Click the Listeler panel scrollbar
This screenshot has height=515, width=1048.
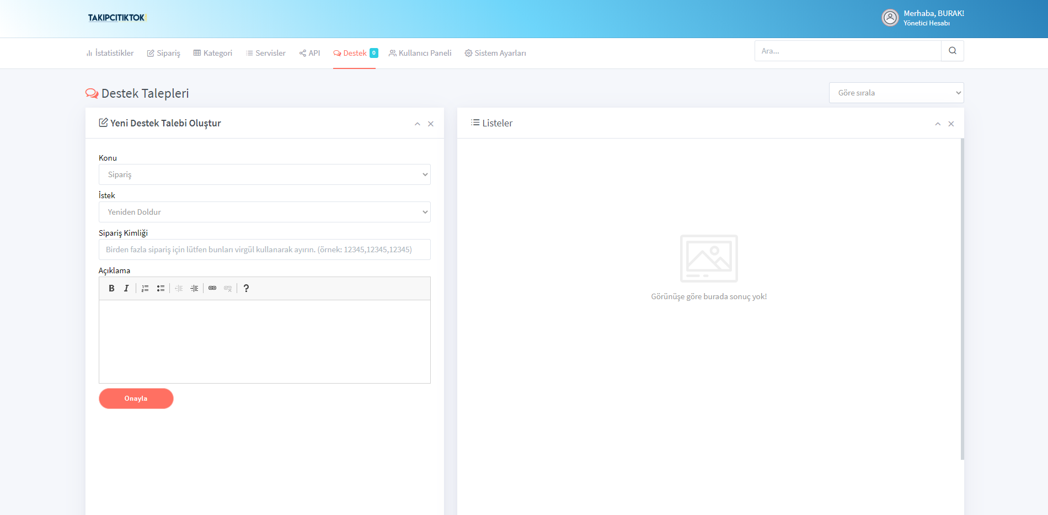click(x=963, y=299)
